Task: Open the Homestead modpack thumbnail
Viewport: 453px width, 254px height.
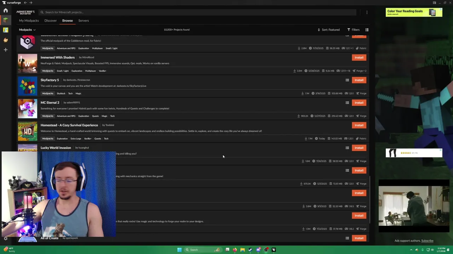Action: click(28, 131)
